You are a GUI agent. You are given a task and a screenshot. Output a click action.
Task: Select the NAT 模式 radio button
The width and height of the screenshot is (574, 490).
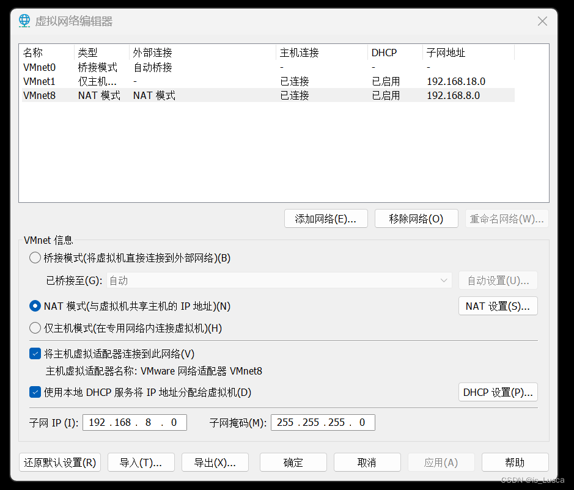(x=35, y=306)
